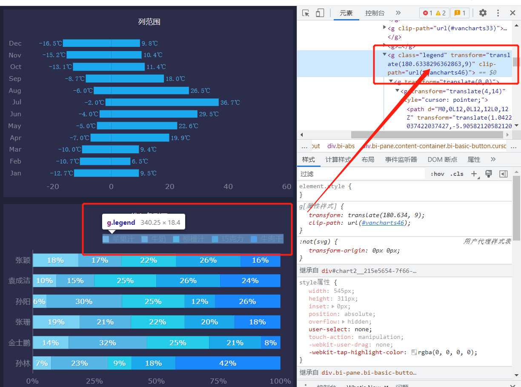Click 孙林's 42% bar segment

228,363
